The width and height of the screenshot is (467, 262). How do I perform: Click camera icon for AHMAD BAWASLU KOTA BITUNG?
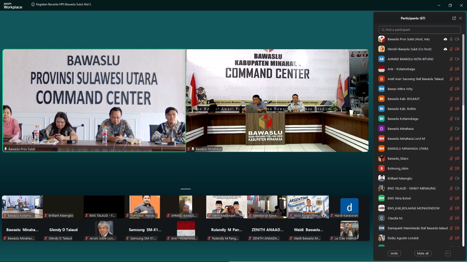457,59
